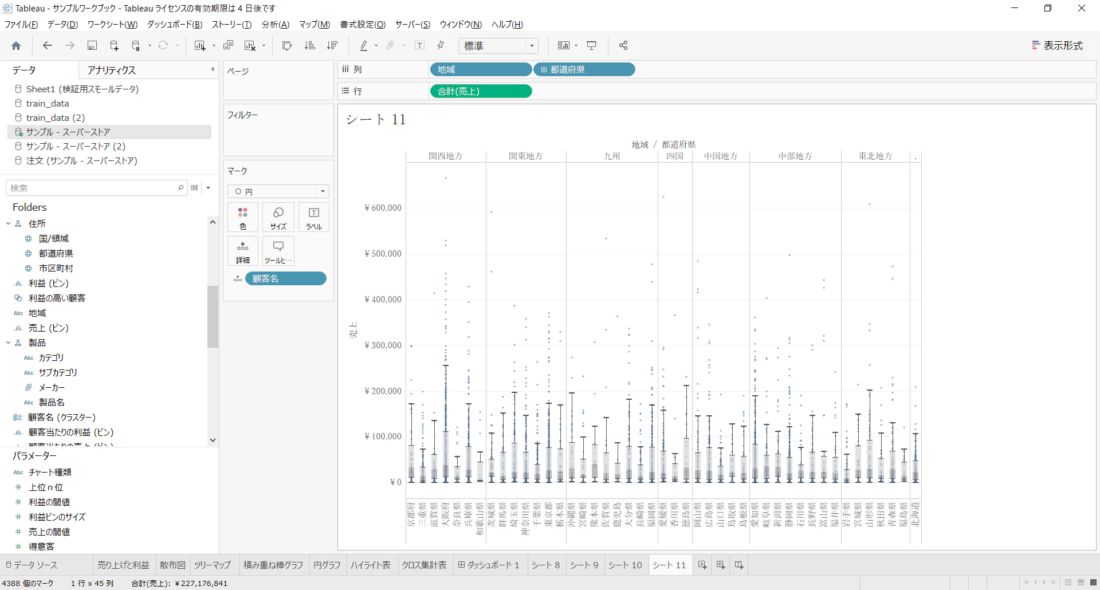Image resolution: width=1100 pixels, height=590 pixels.
Task: Collapse the 住所 hierarchy folder
Action: pos(9,223)
